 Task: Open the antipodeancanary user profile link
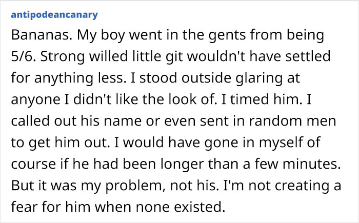54,15
